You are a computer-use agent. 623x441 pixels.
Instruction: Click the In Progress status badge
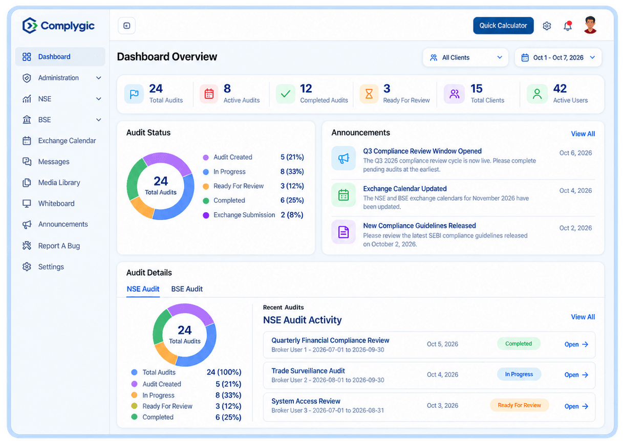click(519, 374)
